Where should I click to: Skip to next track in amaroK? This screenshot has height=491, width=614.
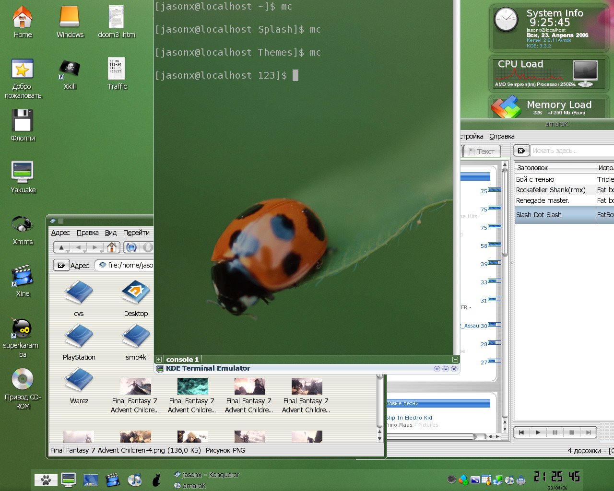click(588, 432)
